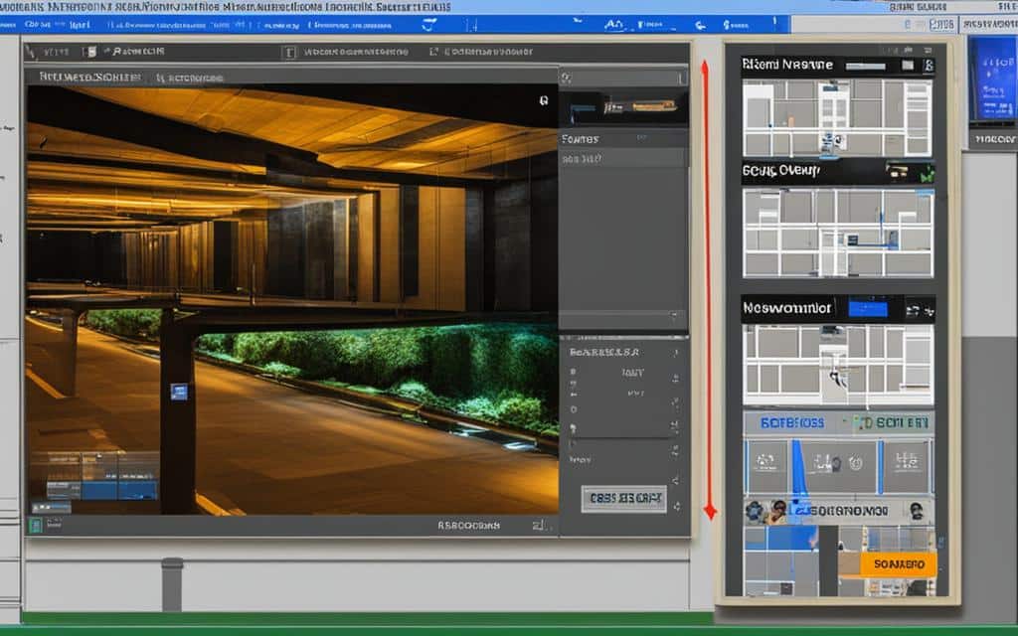Open the dropdown field above the material preview
Screen dimensions: 1018x636
tap(622, 76)
